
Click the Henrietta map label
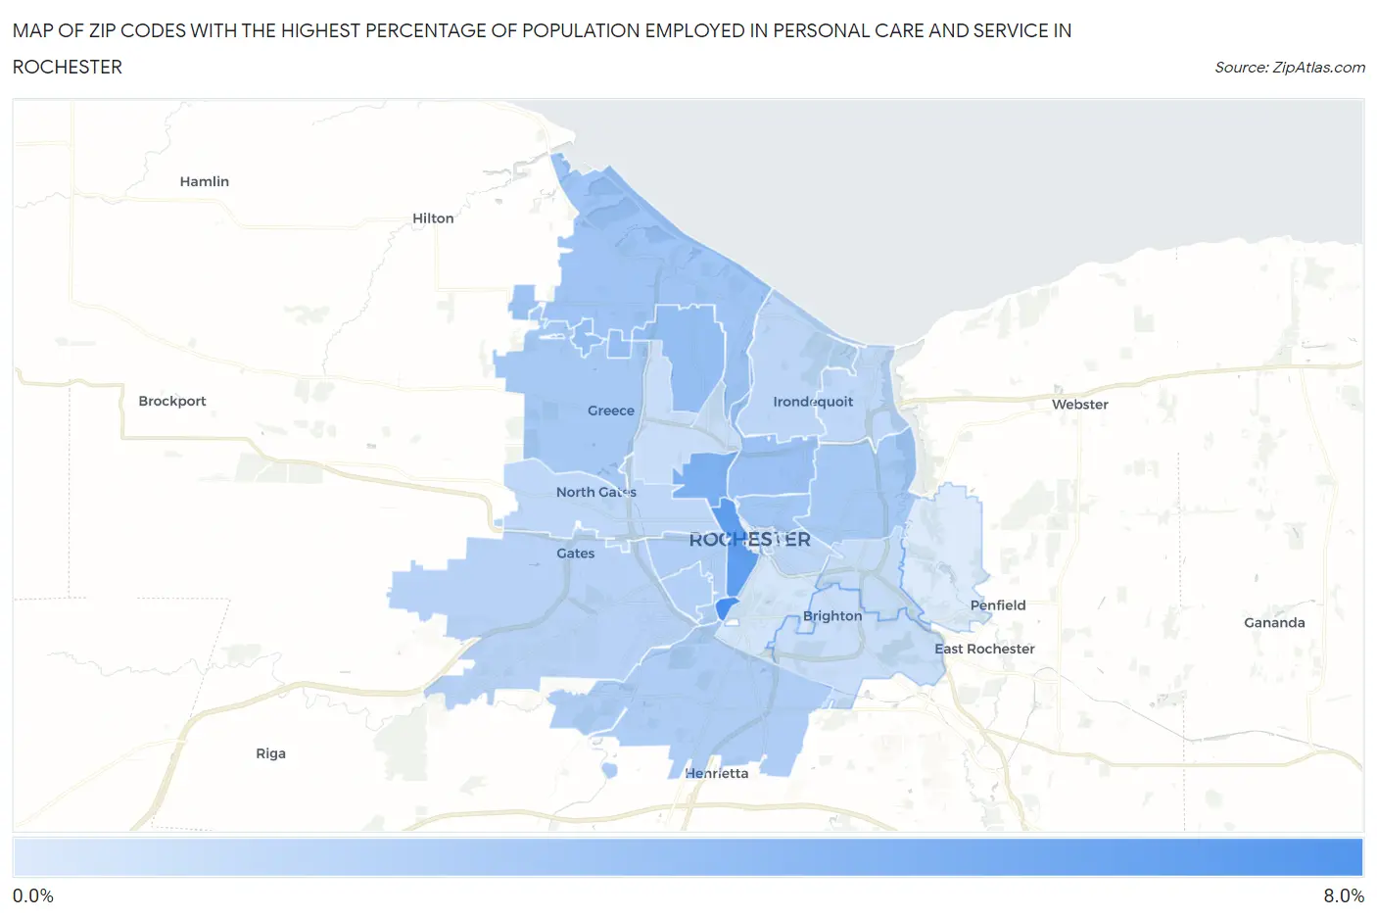coord(717,773)
